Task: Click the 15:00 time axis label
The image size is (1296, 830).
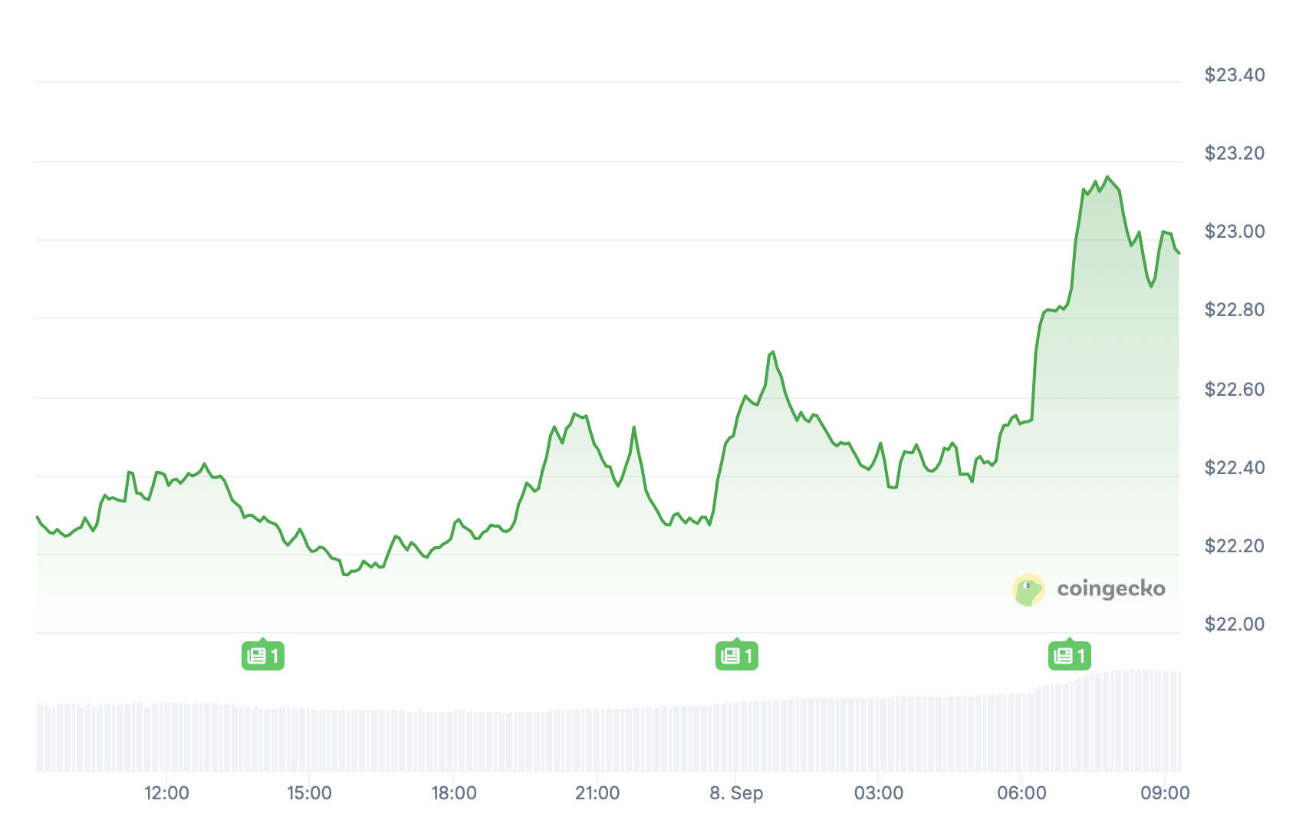Action: pos(310,793)
